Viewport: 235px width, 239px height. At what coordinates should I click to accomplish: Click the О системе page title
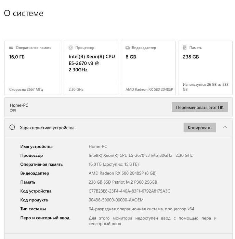click(x=24, y=13)
